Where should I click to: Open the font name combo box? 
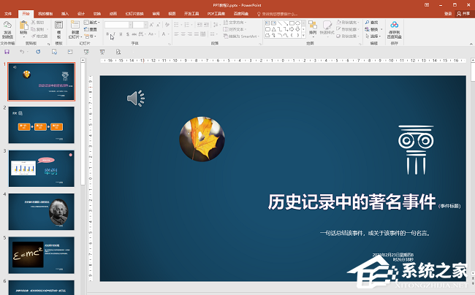tap(117, 25)
